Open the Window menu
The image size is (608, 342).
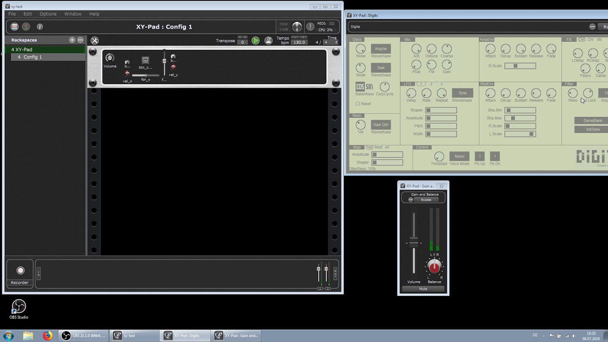coord(73,14)
